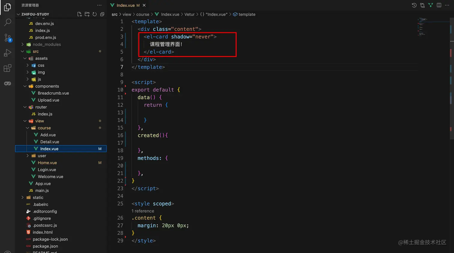Open the Explorer view in activity bar
Image resolution: width=454 pixels, height=253 pixels.
coord(8,7)
